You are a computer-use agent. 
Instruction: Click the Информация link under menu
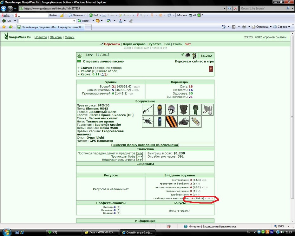click(x=141, y=48)
